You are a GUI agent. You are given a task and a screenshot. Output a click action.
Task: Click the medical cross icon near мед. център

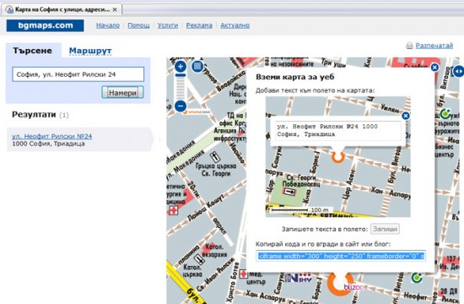243,274
